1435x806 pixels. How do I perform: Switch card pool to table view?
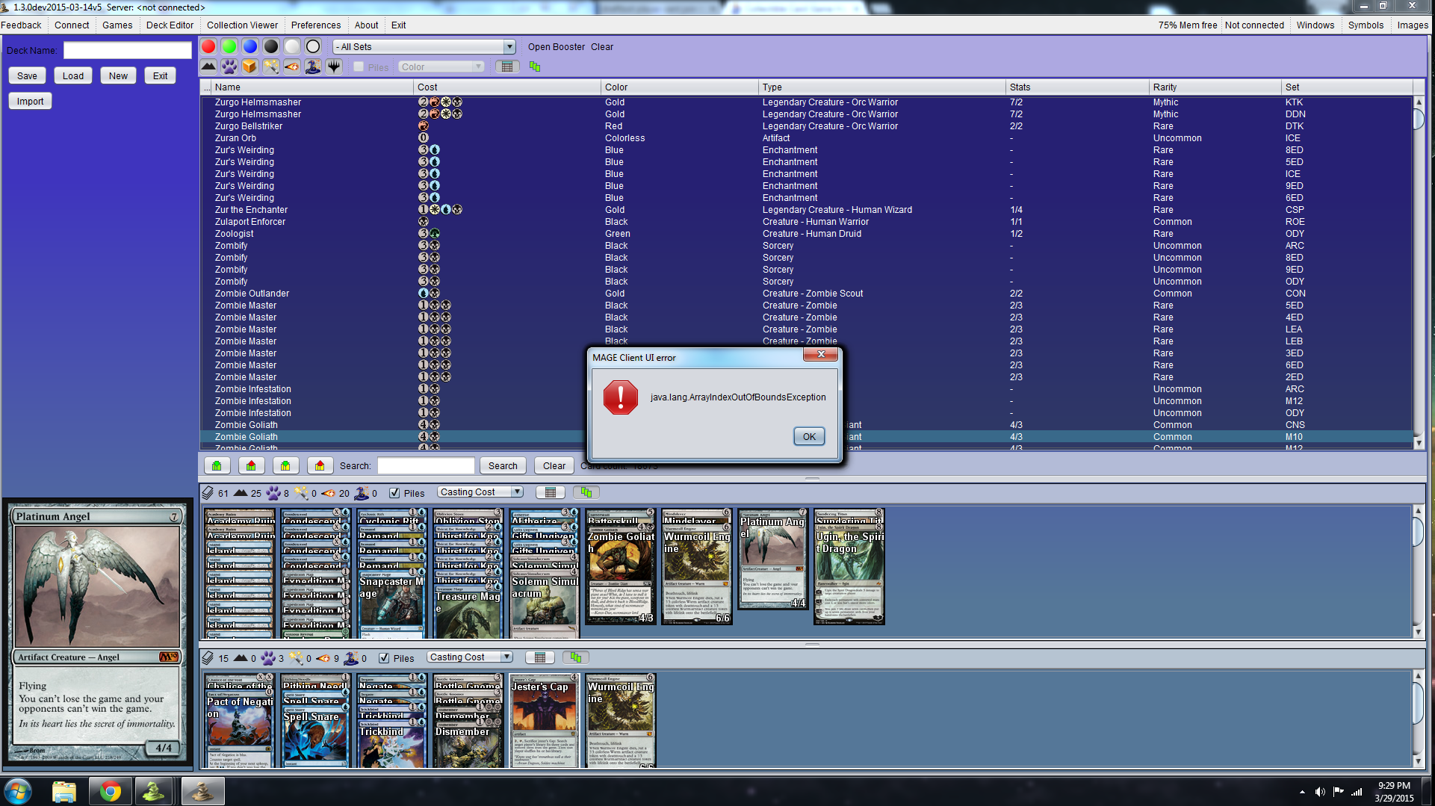pos(507,66)
